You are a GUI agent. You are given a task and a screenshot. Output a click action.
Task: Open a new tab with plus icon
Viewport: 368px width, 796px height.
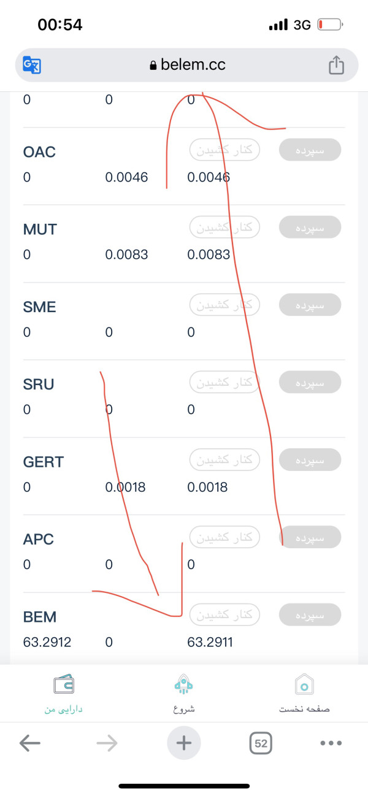point(184,743)
